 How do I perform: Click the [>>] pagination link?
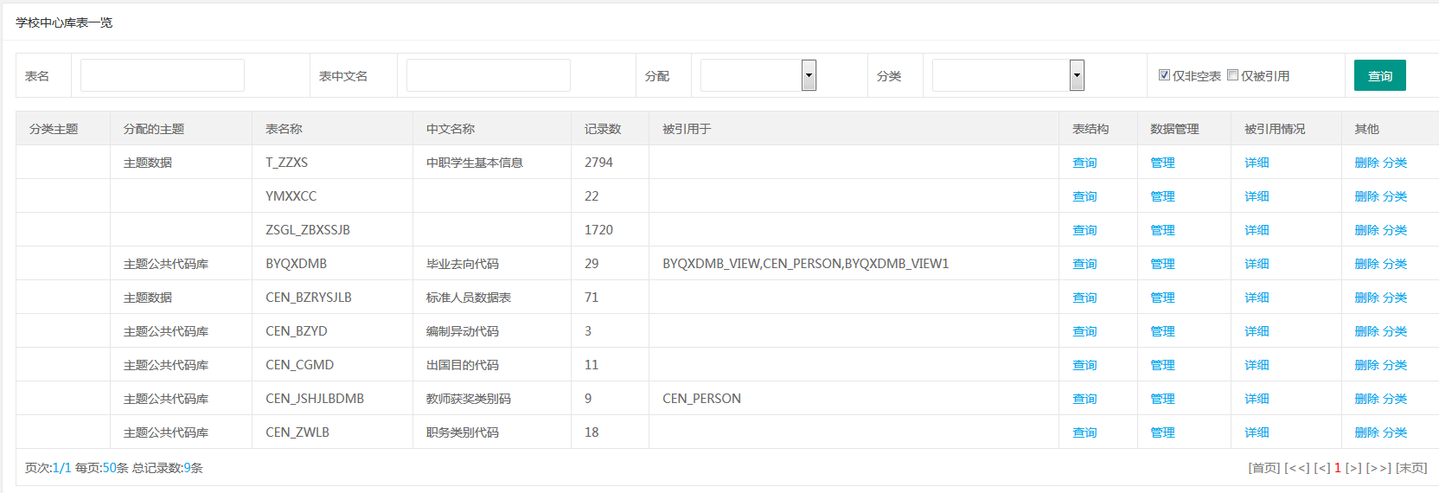coord(1378,468)
